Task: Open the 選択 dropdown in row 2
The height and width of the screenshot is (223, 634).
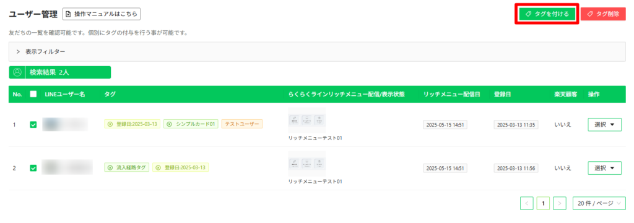Action: (604, 168)
